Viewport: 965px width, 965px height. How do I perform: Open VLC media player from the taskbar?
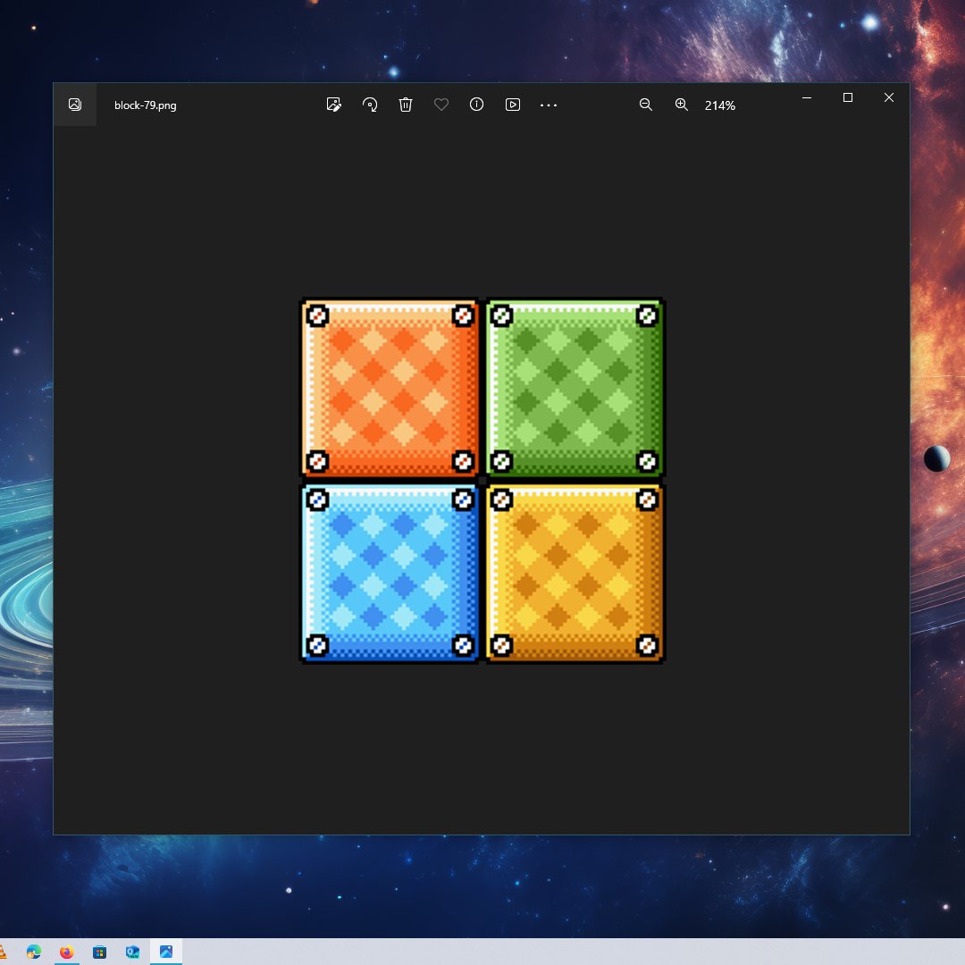[x=4, y=952]
